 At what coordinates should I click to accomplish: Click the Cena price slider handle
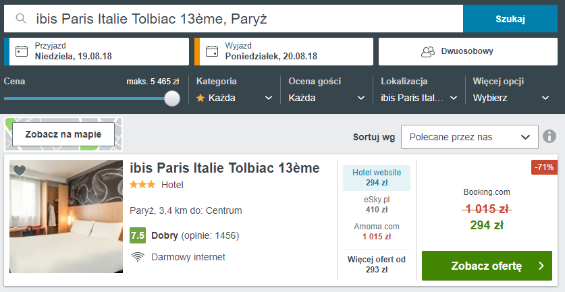[172, 98]
